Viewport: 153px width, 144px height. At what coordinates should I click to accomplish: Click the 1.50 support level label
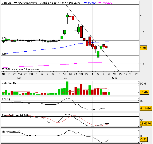coord(4,54)
